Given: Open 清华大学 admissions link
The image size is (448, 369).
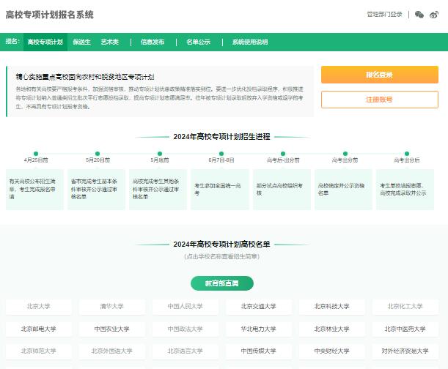Looking at the screenshot, I should 111,307.
